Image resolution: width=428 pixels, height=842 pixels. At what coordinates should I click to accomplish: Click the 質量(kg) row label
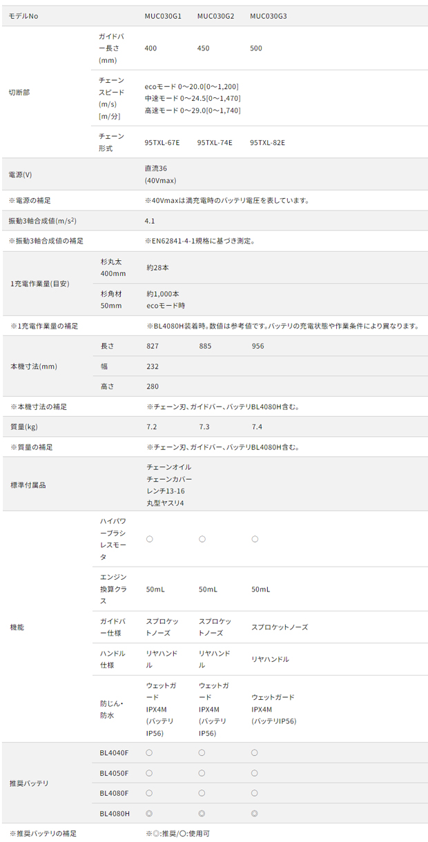tap(24, 427)
